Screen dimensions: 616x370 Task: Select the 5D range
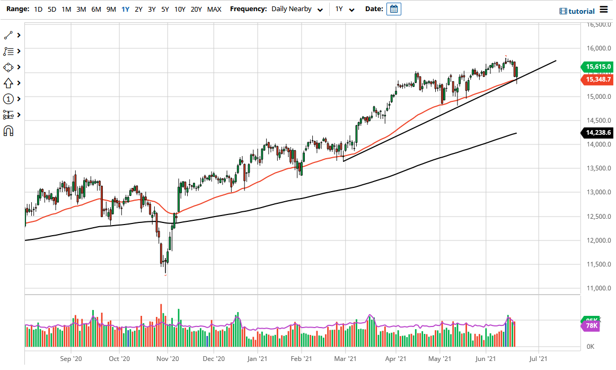pyautogui.click(x=51, y=9)
